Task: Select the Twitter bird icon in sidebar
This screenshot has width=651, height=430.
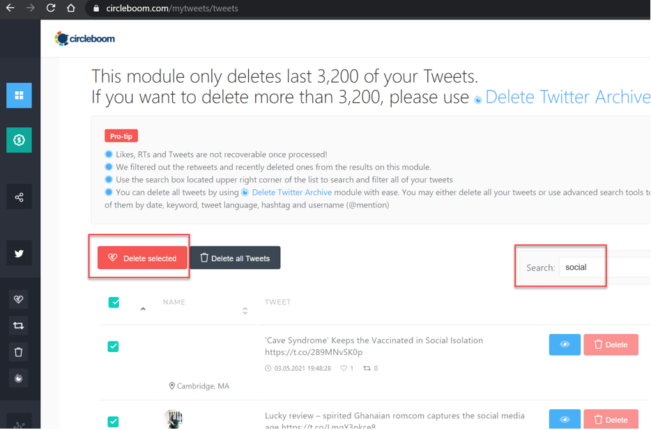Action: coord(19,253)
